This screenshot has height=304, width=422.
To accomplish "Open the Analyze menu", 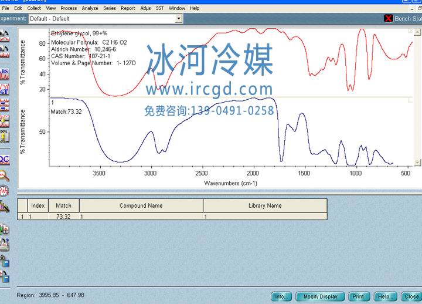I will (x=90, y=8).
